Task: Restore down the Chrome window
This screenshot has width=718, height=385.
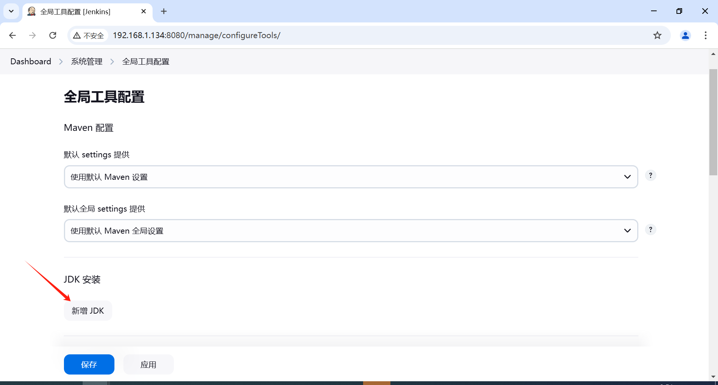Action: (679, 11)
